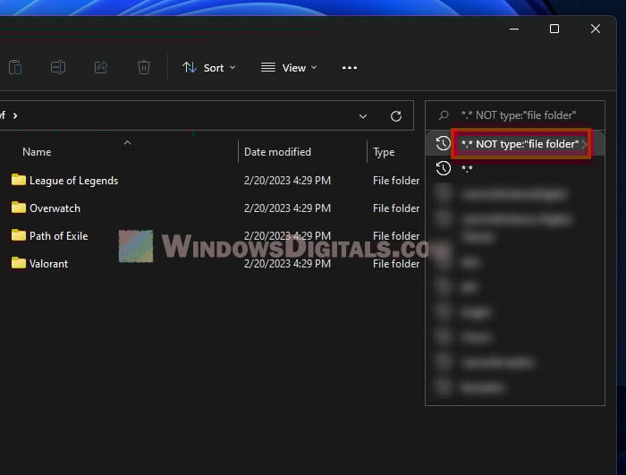Screen dimensions: 626x475
Task: Sort by the Type column header
Action: (x=384, y=152)
